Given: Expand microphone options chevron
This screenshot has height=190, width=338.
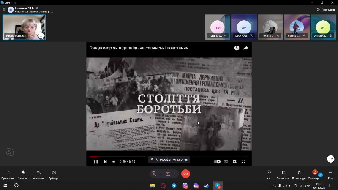Looking at the screenshot, I should pyautogui.click(x=161, y=174).
